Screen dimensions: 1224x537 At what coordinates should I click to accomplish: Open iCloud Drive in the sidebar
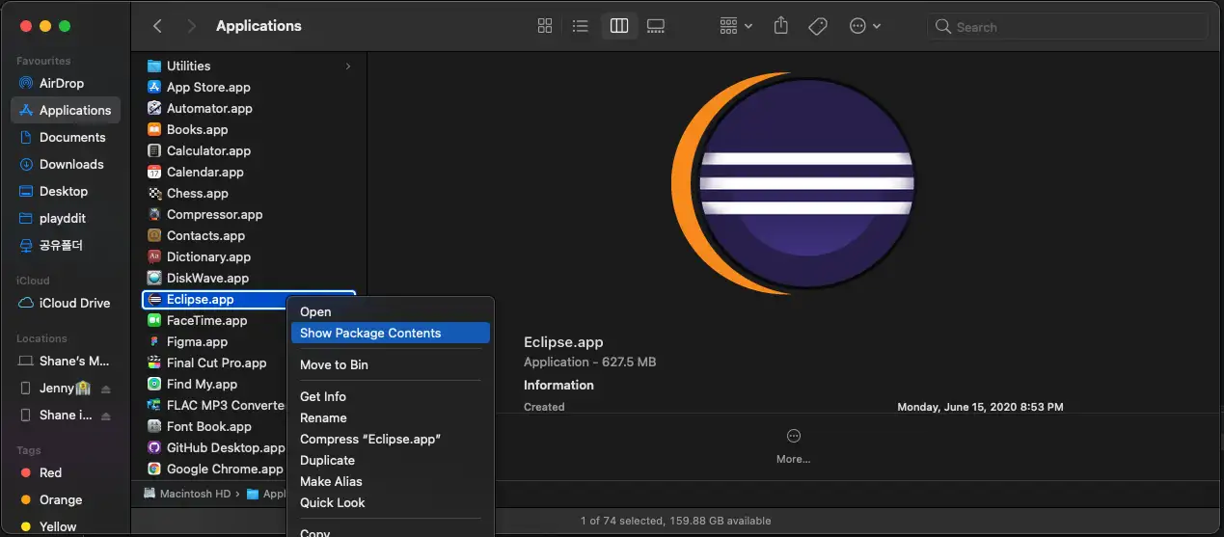(x=66, y=303)
